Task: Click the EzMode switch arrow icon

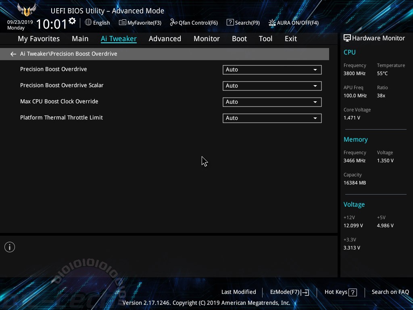Action: coord(305,292)
